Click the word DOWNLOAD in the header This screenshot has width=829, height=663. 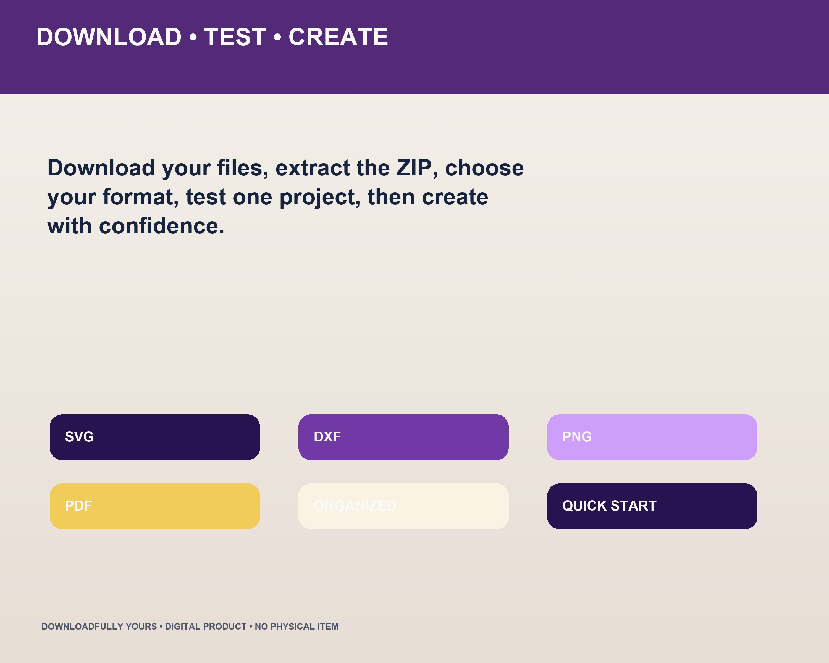tap(109, 37)
